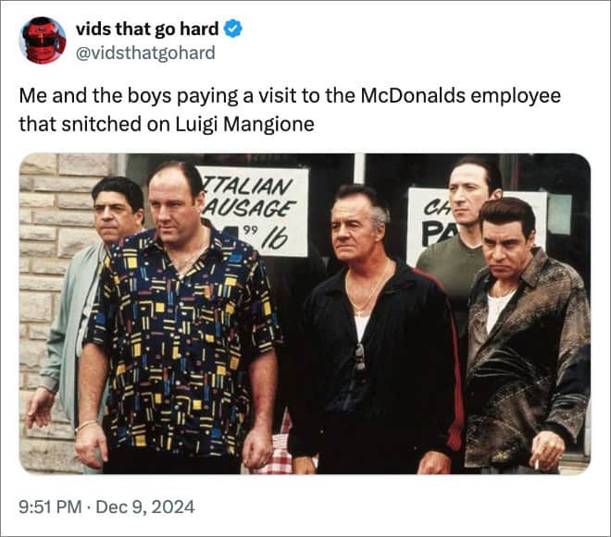Image resolution: width=611 pixels, height=537 pixels.
Task: Click the man in shiny brown jacket
Action: 526,336
